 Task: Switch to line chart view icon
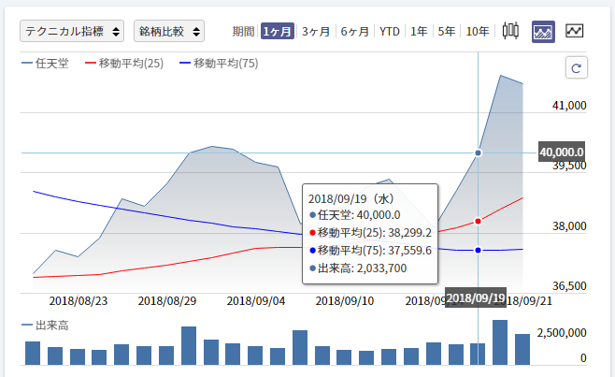pyautogui.click(x=575, y=31)
